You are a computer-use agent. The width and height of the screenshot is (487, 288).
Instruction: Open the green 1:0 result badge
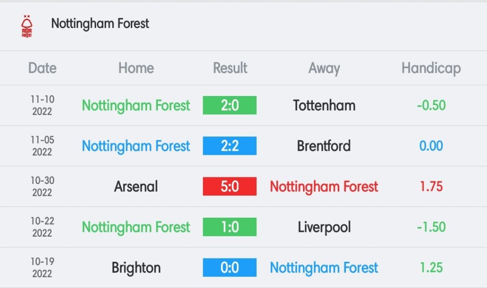pyautogui.click(x=230, y=227)
